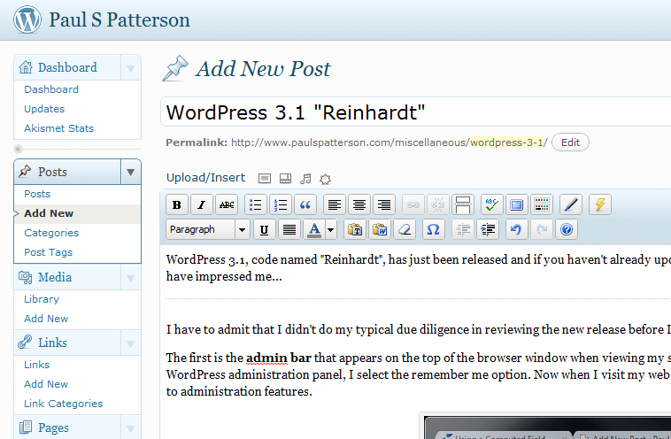
Task: Switch to fullscreen editing mode
Action: (516, 205)
